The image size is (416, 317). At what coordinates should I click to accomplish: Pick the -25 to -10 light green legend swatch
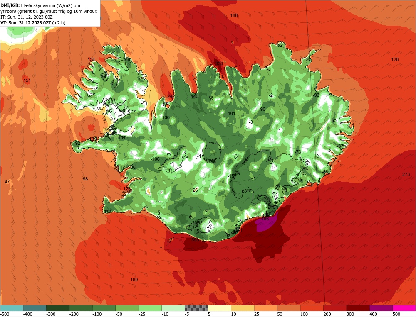(x=150, y=308)
